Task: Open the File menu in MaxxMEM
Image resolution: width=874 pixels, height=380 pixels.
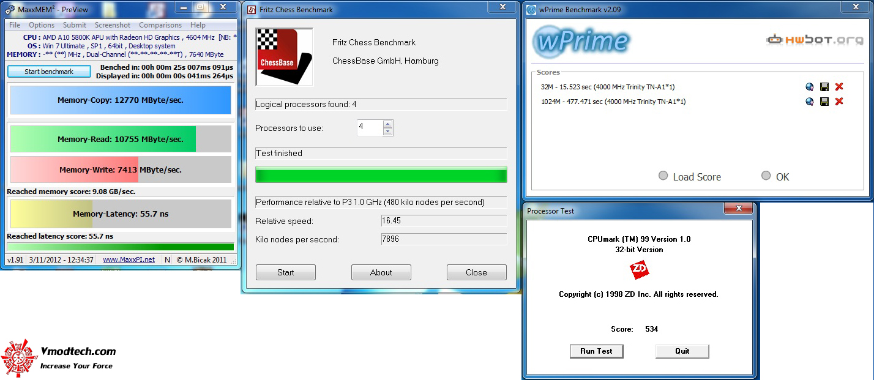Action: coord(15,25)
